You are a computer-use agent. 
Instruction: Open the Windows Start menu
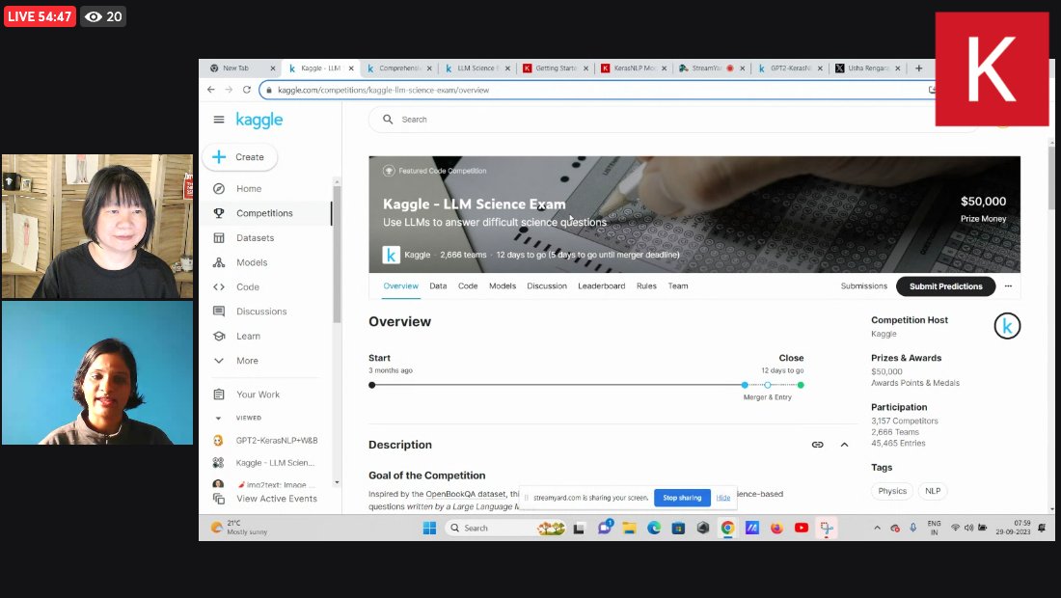pos(429,529)
